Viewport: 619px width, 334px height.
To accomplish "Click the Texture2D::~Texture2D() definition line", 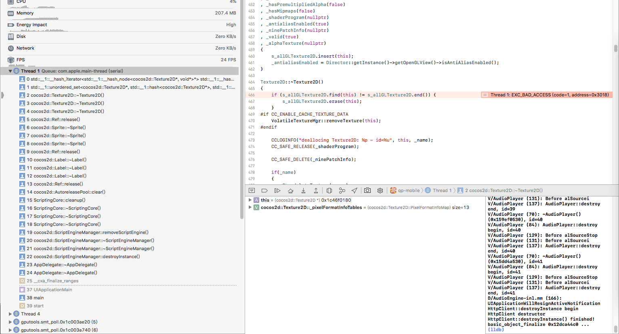I will 292,82.
